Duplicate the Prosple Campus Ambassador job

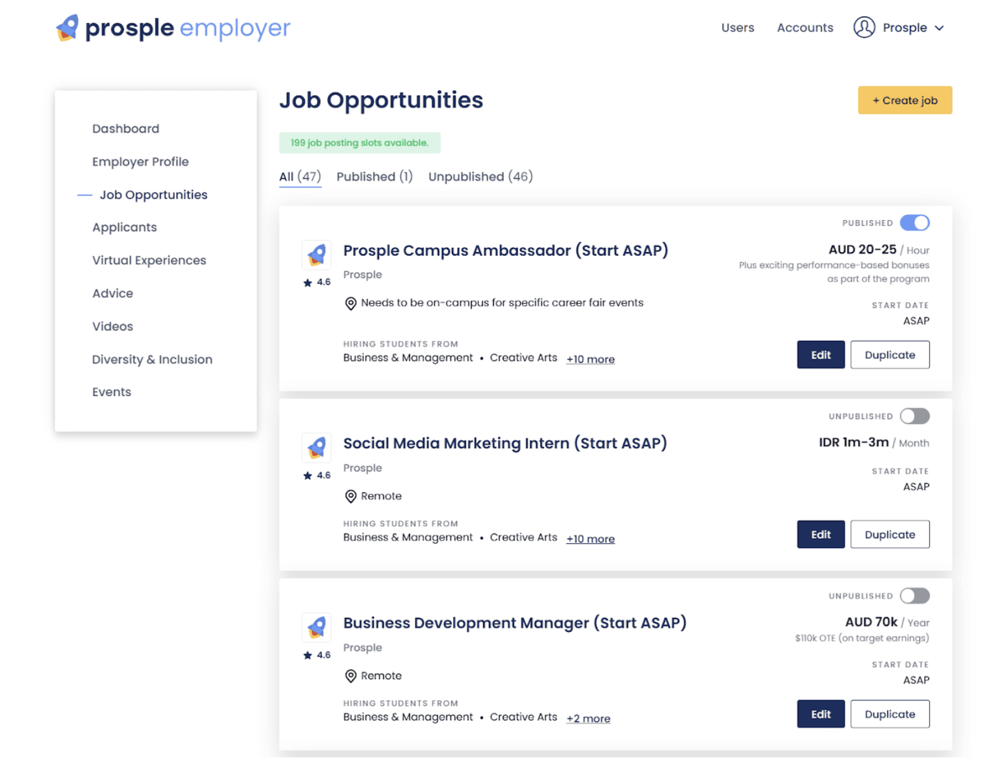(890, 355)
